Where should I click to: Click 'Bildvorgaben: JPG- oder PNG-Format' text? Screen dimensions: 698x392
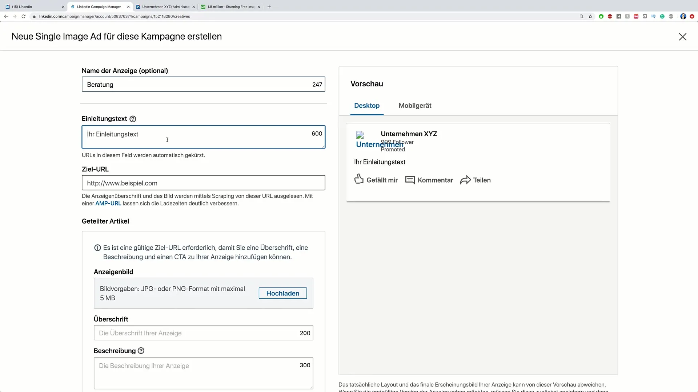pos(173,293)
